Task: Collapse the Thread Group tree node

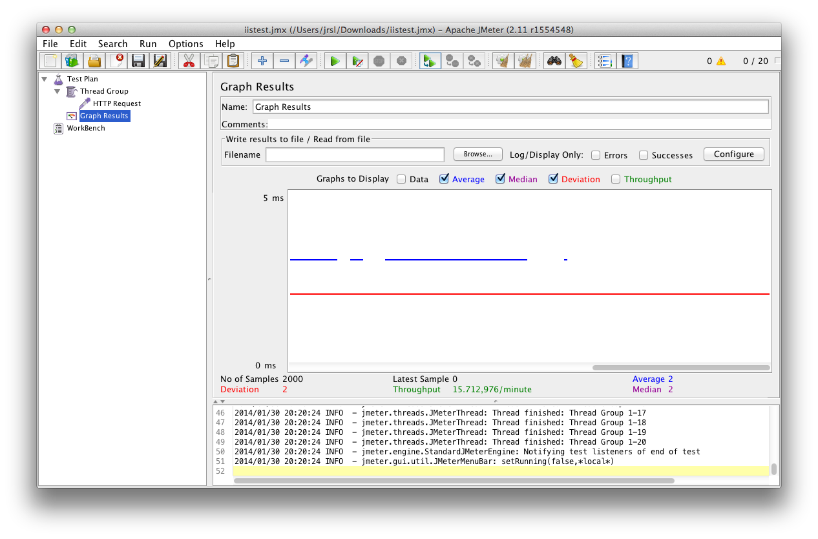Action: pos(57,91)
